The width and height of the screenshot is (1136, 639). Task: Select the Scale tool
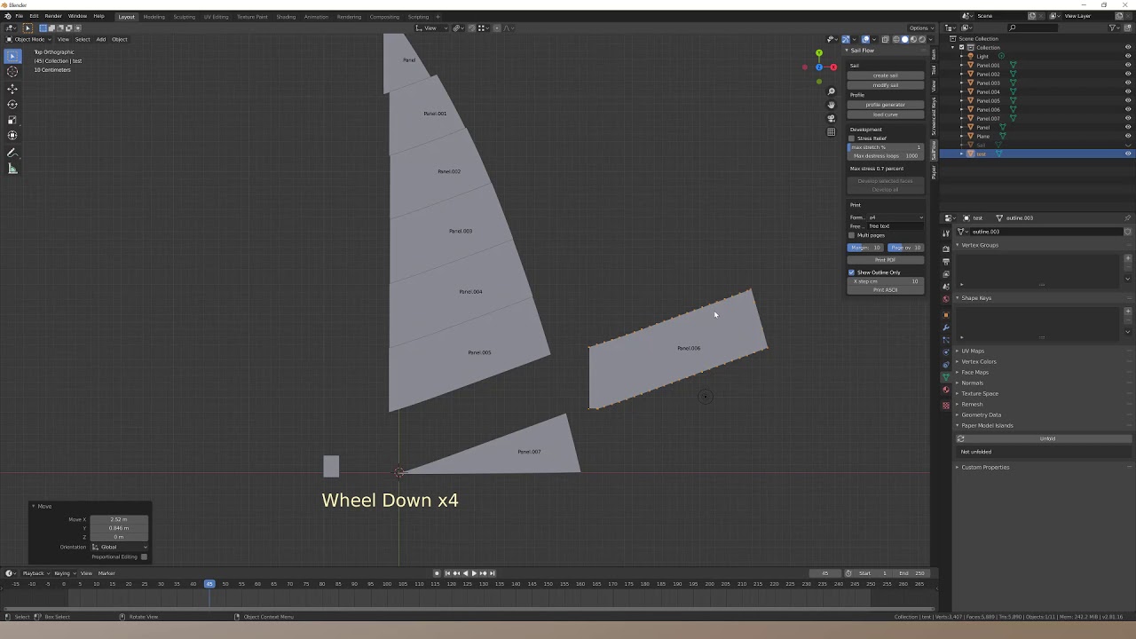(12, 120)
